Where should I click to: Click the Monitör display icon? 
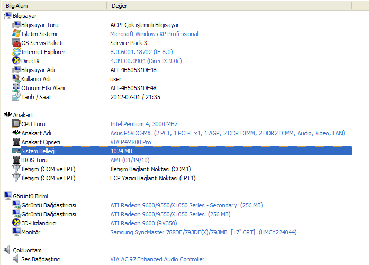16,232
